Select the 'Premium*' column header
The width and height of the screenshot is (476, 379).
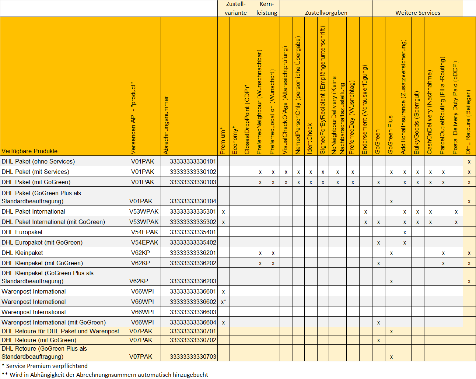tap(224, 86)
